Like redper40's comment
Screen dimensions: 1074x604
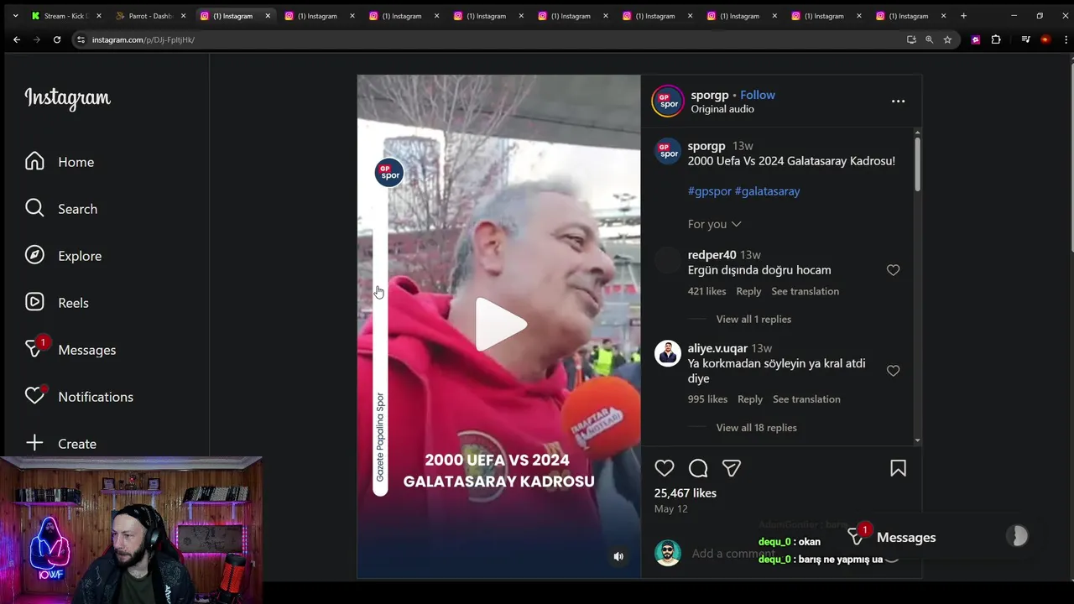click(x=893, y=270)
